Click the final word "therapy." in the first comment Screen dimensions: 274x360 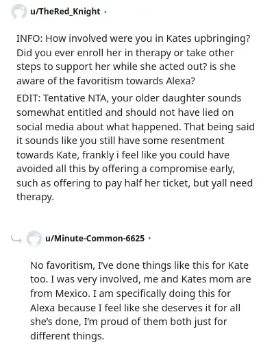coord(35,197)
